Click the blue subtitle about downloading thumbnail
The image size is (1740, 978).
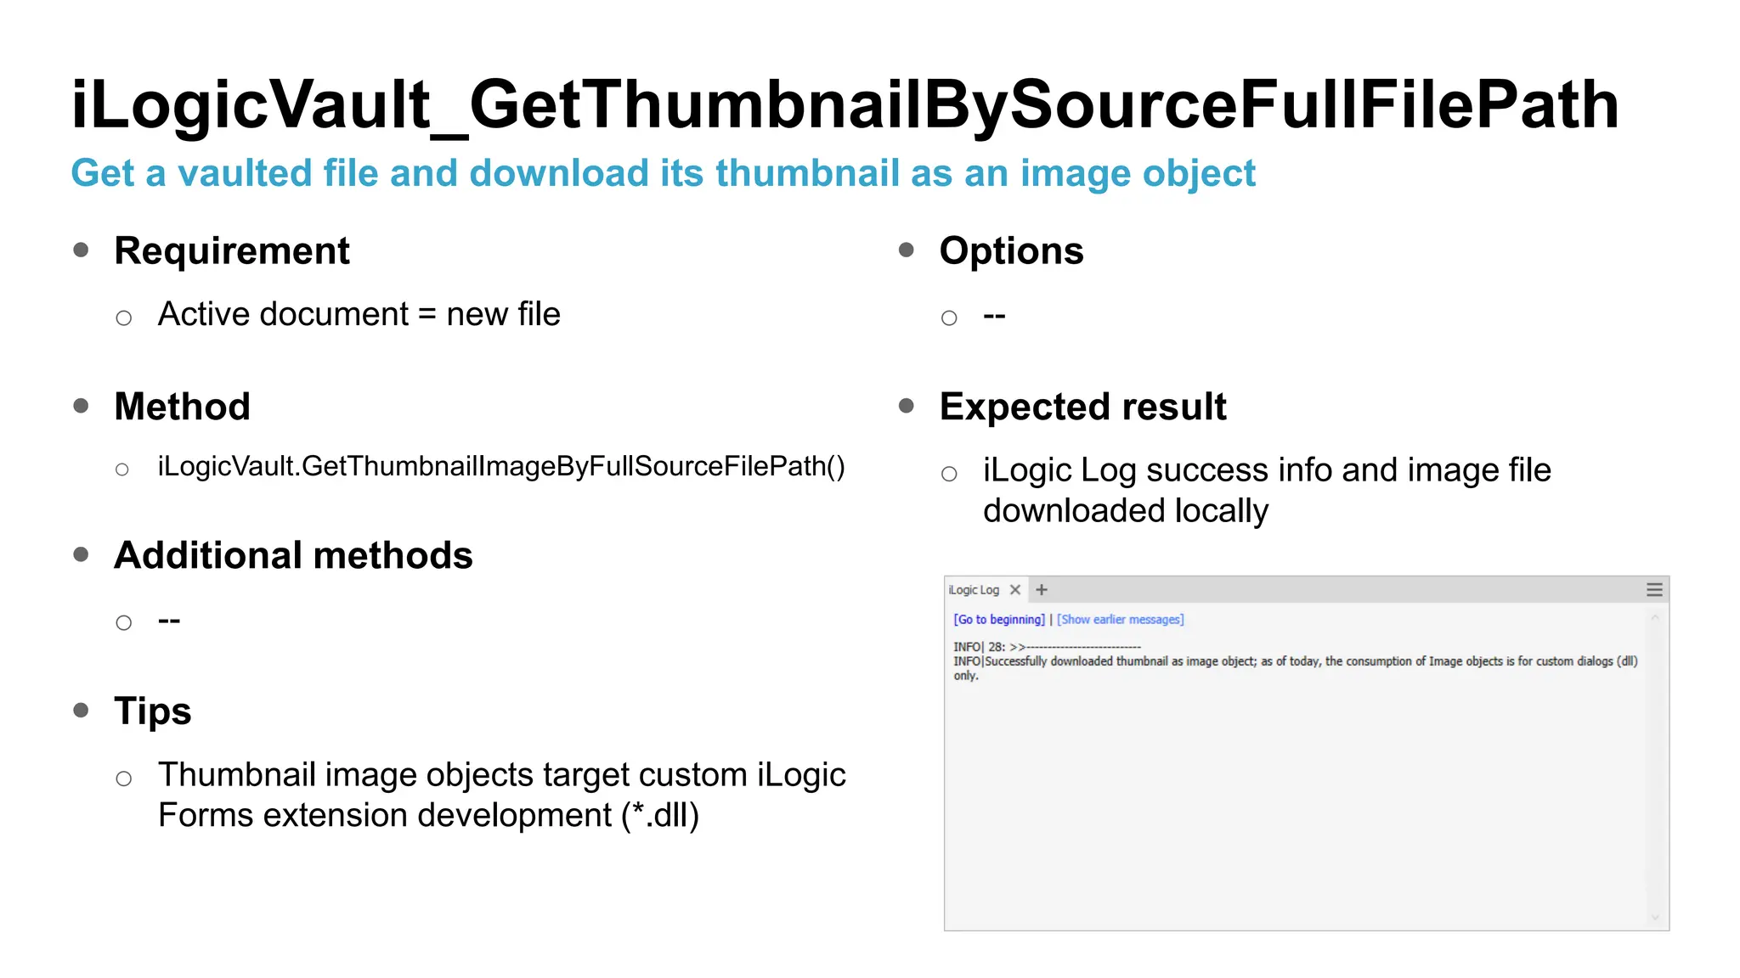tap(663, 173)
